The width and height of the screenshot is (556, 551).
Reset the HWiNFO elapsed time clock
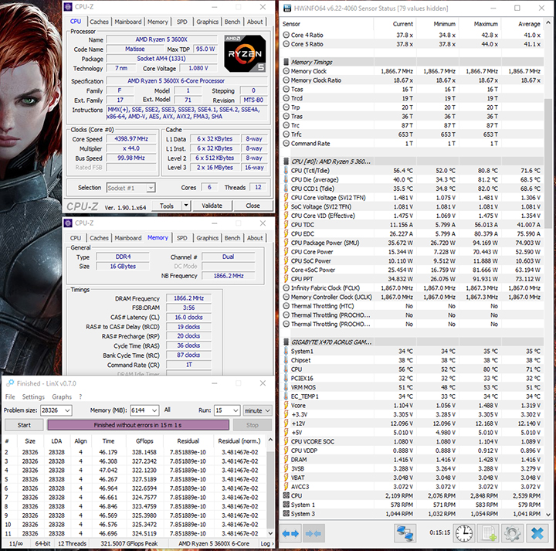[x=464, y=533]
